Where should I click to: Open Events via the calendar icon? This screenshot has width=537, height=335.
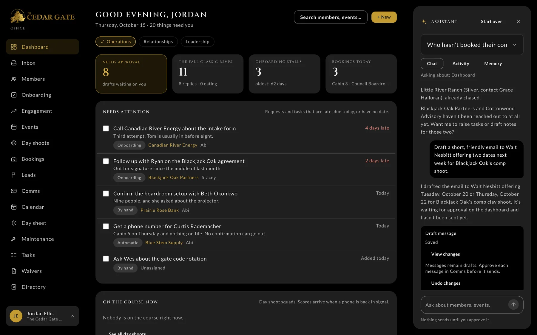14,127
